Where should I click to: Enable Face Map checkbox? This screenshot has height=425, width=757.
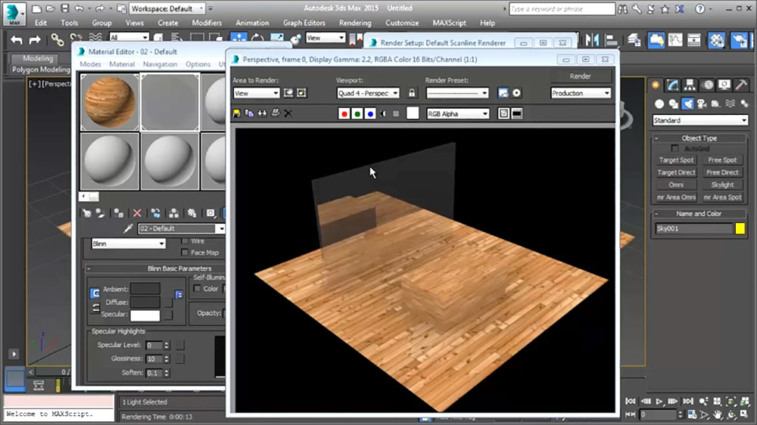pyautogui.click(x=185, y=253)
